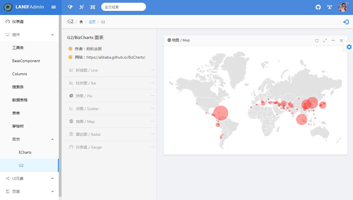Click the dashboard icon beside 仪表盘 in sidebar
Viewport: 353px width, 200px height.
(x=8, y=22)
